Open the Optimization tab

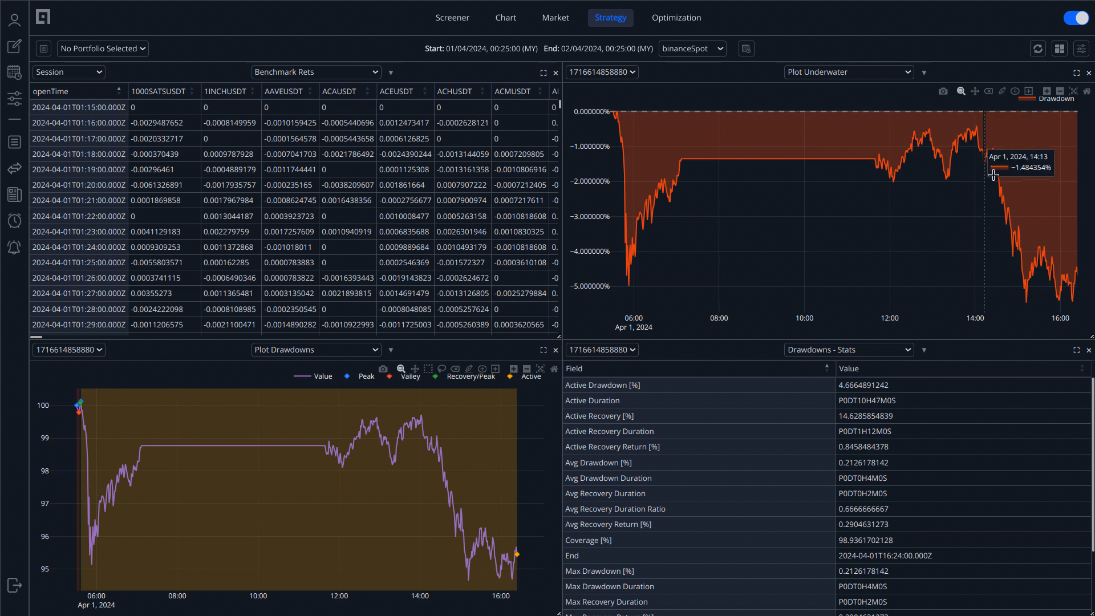[x=676, y=18]
